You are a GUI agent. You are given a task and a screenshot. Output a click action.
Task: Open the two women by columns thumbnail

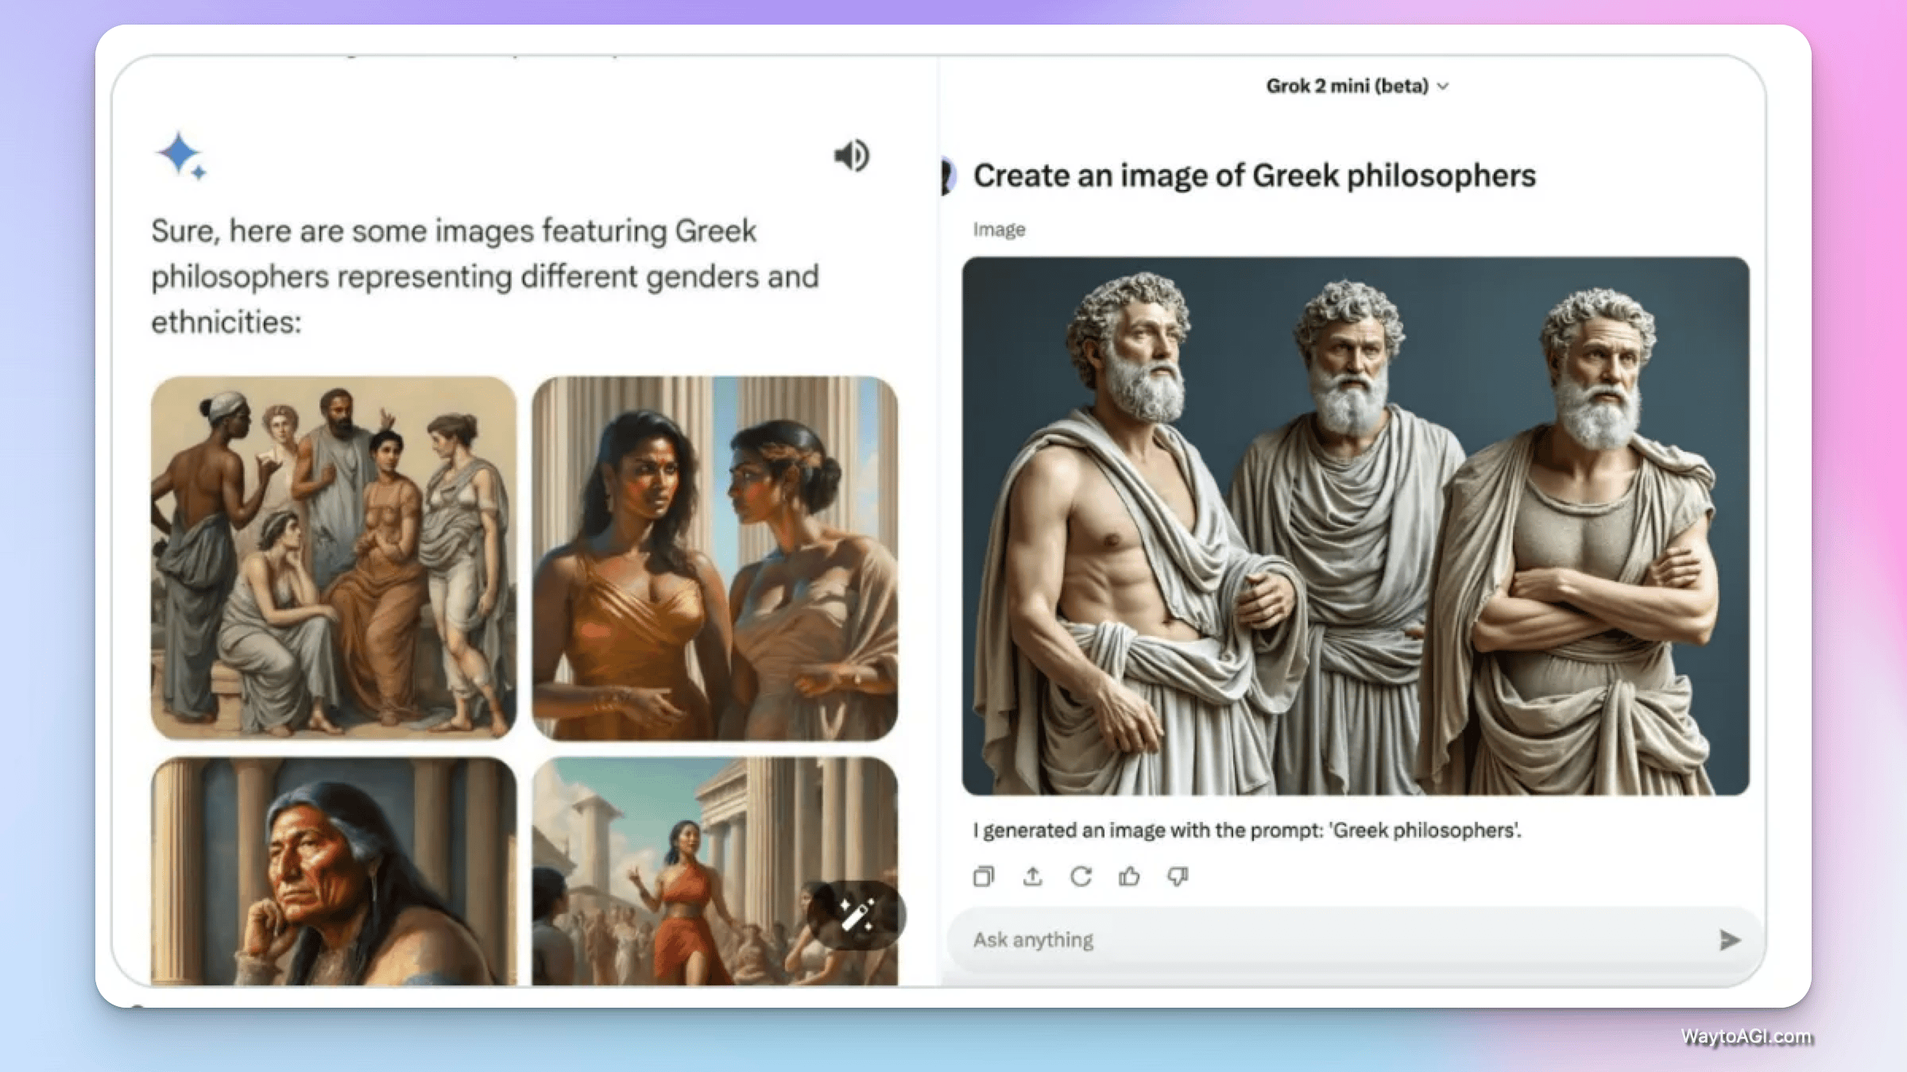click(714, 558)
